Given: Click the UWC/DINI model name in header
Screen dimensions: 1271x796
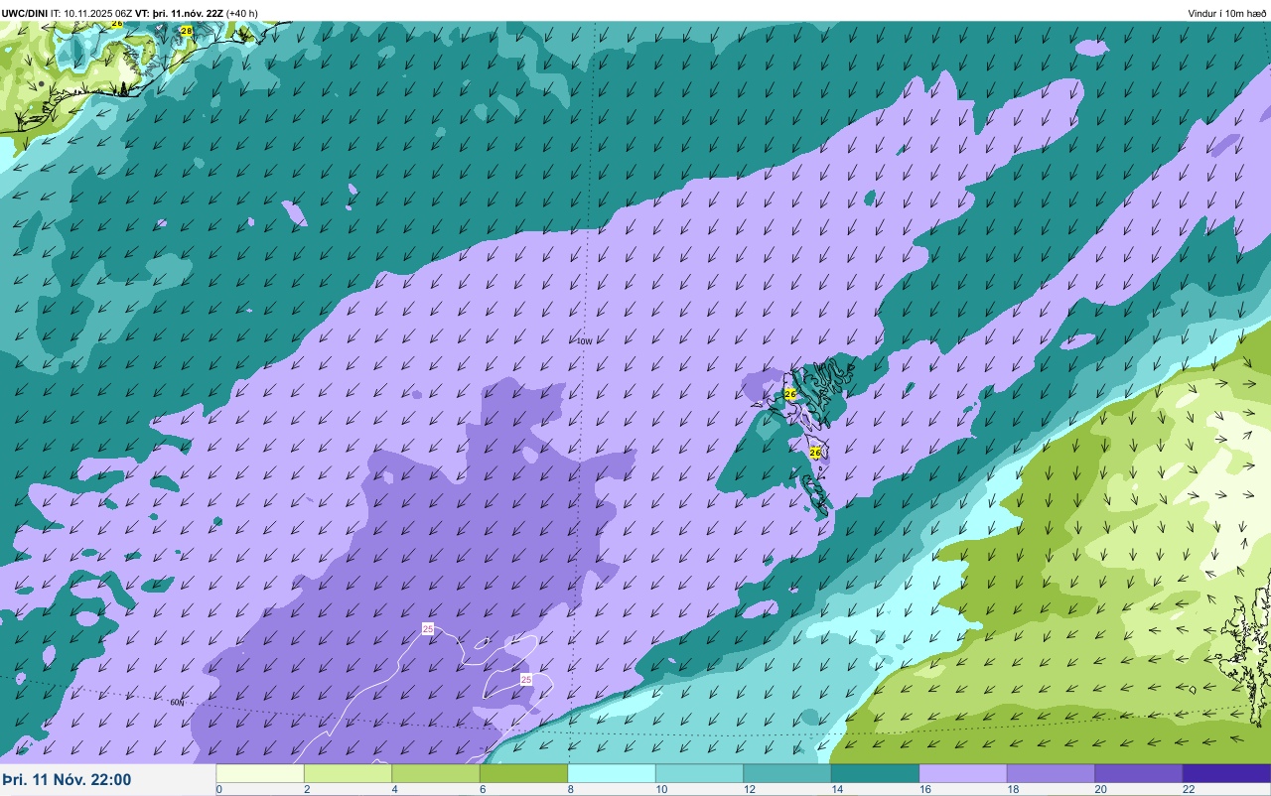Looking at the screenshot, I should pos(24,13).
